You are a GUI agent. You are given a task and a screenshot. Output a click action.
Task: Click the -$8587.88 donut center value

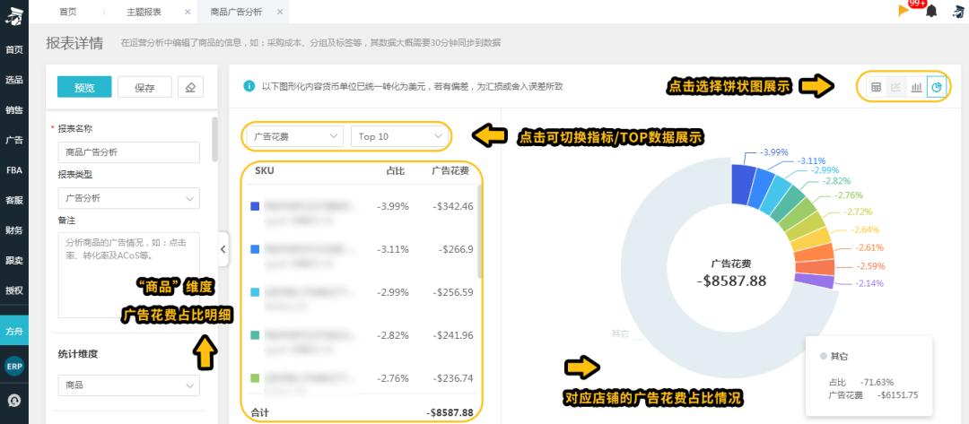pyautogui.click(x=731, y=281)
